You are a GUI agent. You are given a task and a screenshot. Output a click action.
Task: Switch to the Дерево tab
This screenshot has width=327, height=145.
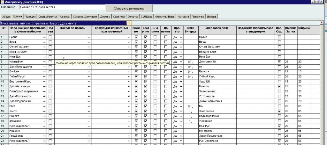click(x=105, y=17)
